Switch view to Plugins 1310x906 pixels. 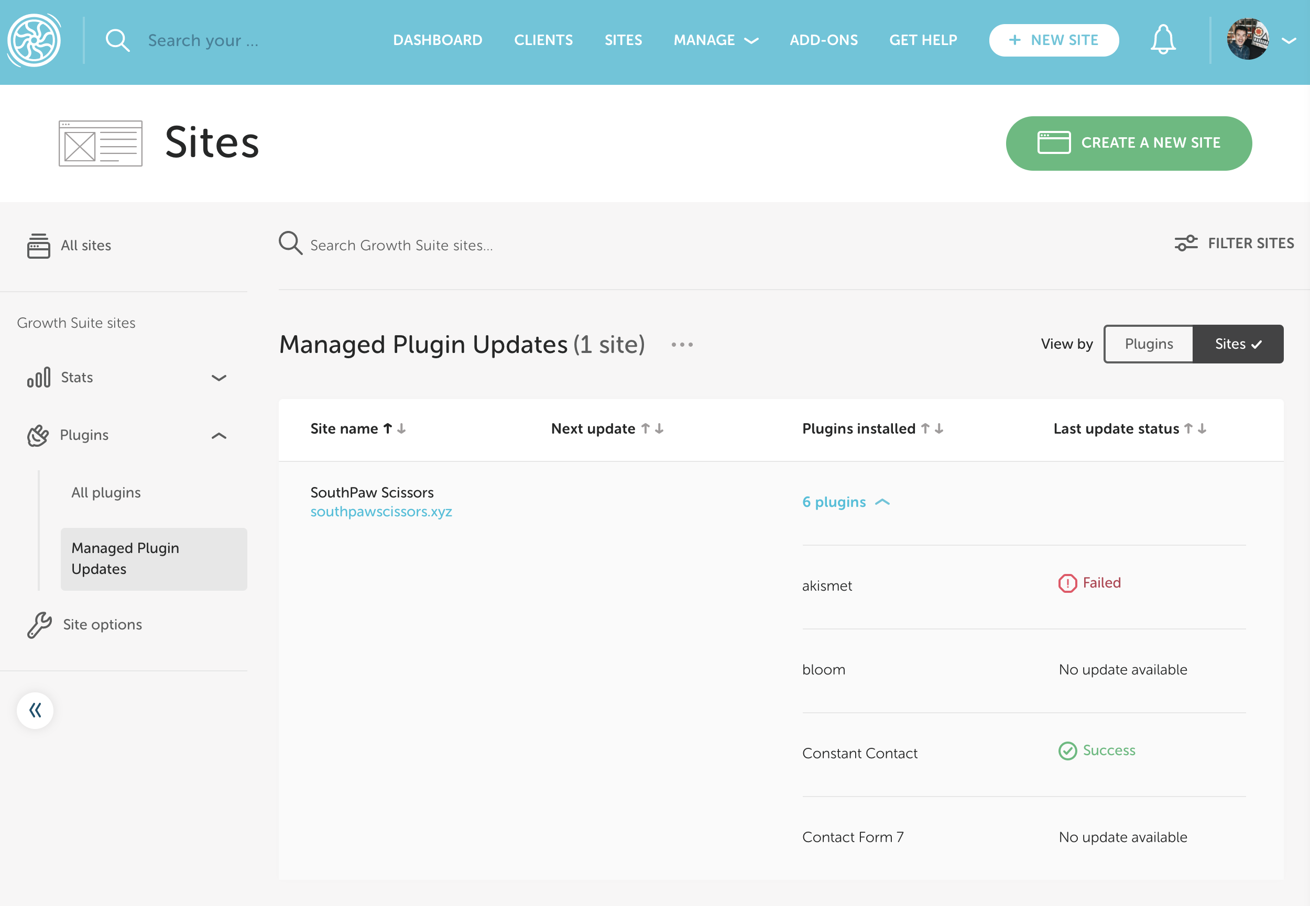(1148, 344)
